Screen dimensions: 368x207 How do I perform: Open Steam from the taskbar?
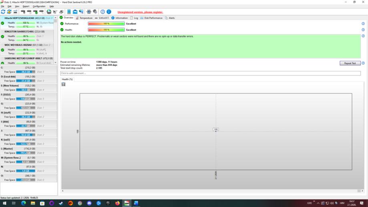[61, 203]
